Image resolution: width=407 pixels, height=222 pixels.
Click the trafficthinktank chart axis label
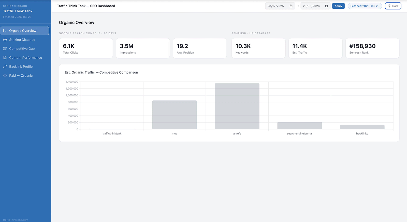click(112, 133)
